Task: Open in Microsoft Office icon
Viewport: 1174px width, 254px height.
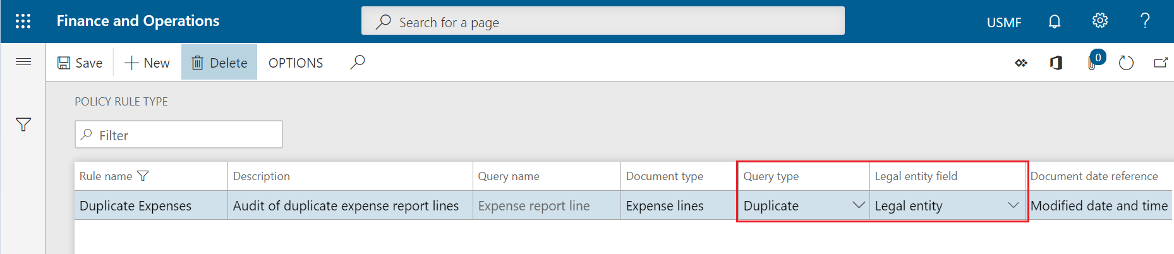Action: point(1056,63)
